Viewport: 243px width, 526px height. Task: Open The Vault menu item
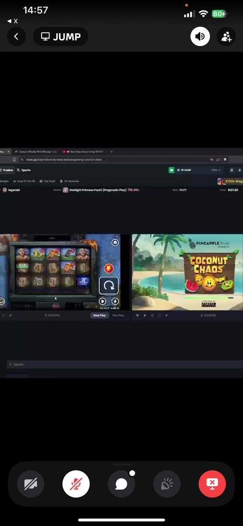pyautogui.click(x=47, y=181)
